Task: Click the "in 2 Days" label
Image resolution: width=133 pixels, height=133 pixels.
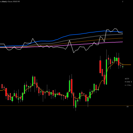Action: click(x=128, y=85)
